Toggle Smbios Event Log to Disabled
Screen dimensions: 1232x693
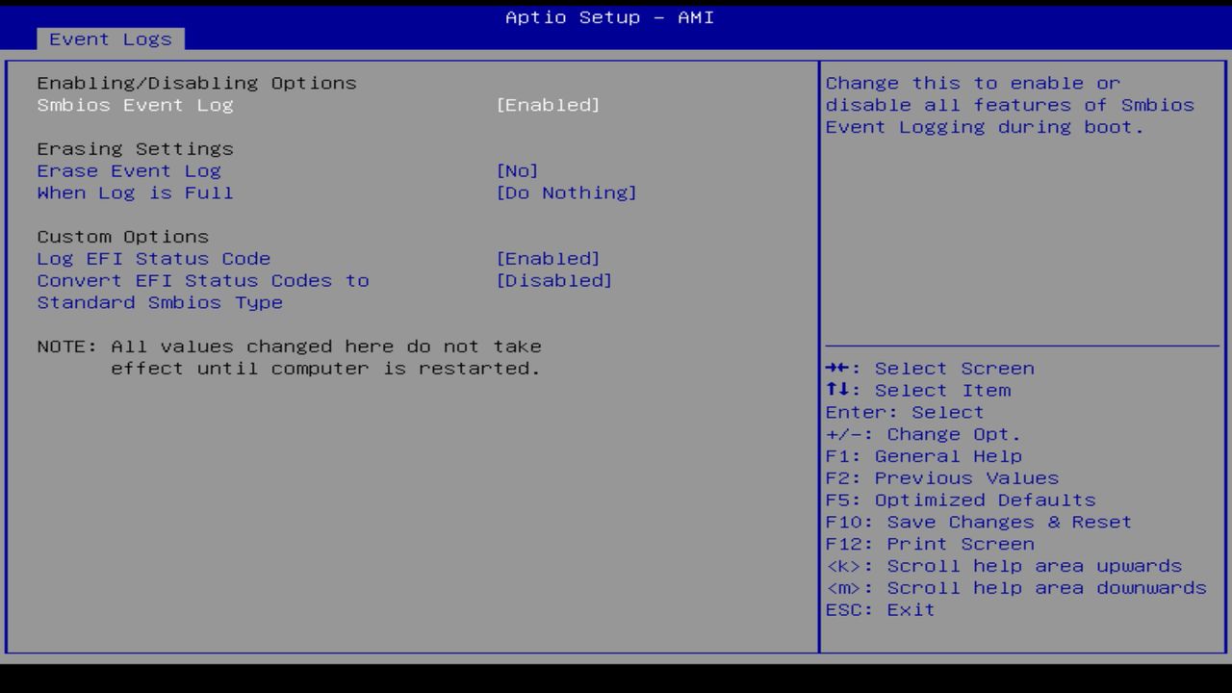point(549,105)
